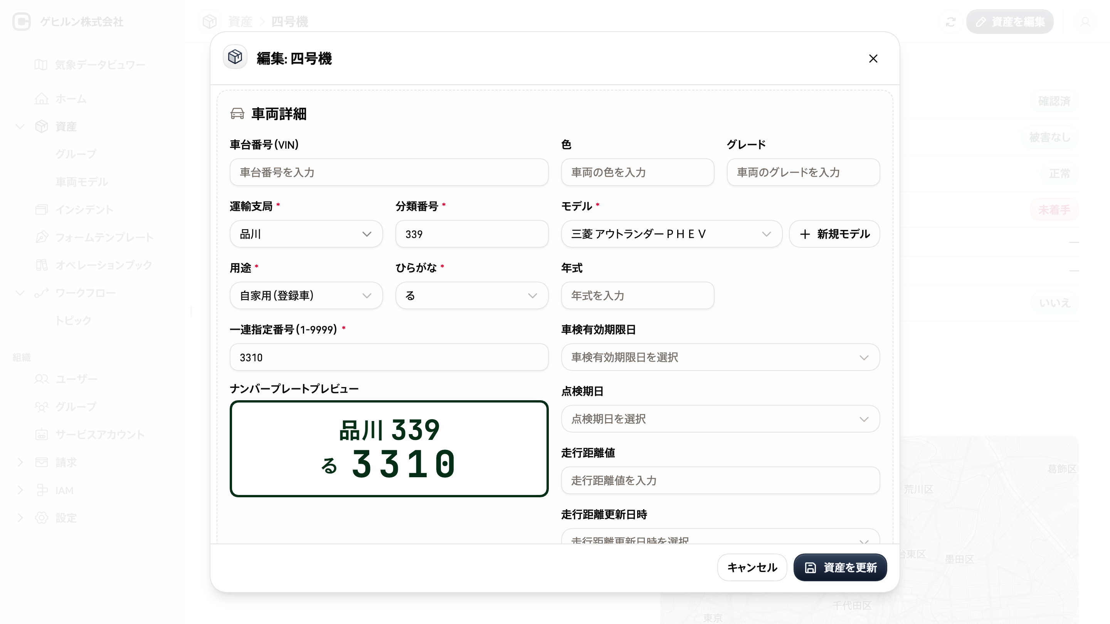Screen dimensions: 1110x624
Task: Click the map icon for 気象データビュワー
Action: [x=41, y=65]
